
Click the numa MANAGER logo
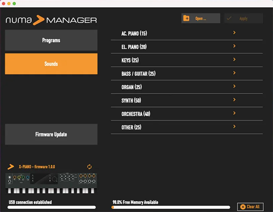click(x=51, y=20)
